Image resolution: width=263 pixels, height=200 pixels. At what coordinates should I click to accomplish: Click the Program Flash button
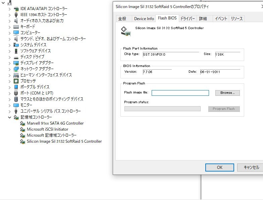(224, 109)
